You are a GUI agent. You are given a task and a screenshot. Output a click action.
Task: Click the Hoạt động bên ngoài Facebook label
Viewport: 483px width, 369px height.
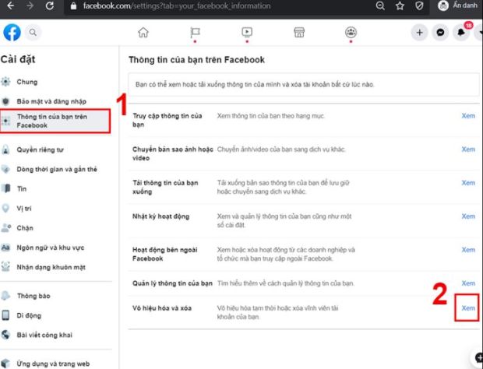coord(165,254)
